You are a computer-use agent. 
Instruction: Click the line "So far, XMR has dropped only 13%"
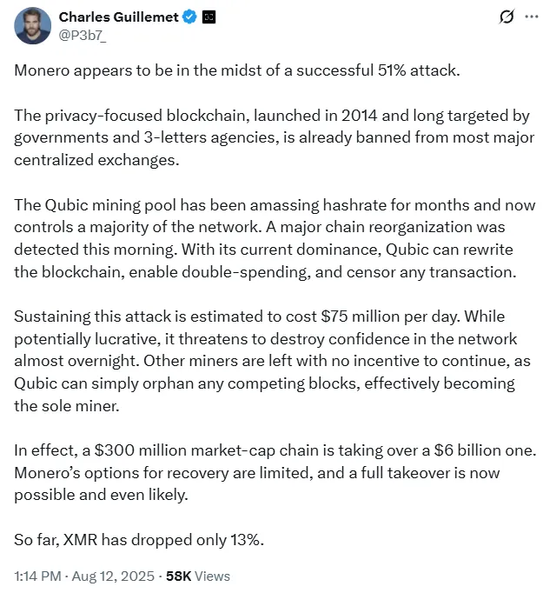pyautogui.click(x=139, y=539)
